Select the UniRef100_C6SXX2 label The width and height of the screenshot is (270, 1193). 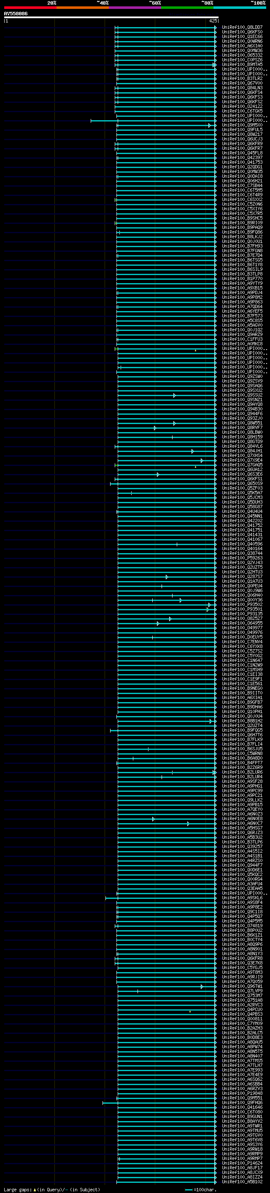point(242,200)
